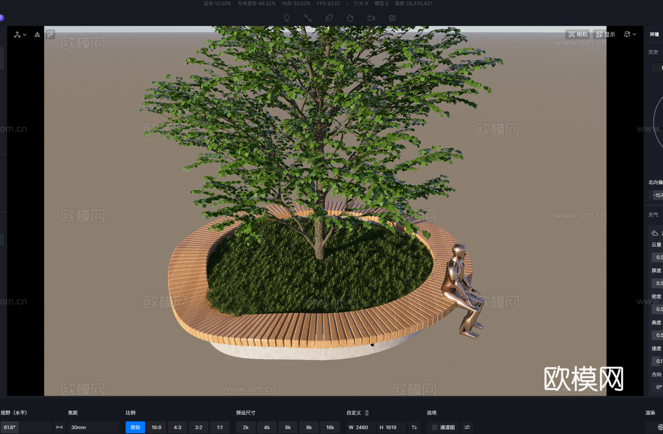Click the 30mm focal length field
663x434 pixels.
pyautogui.click(x=94, y=427)
